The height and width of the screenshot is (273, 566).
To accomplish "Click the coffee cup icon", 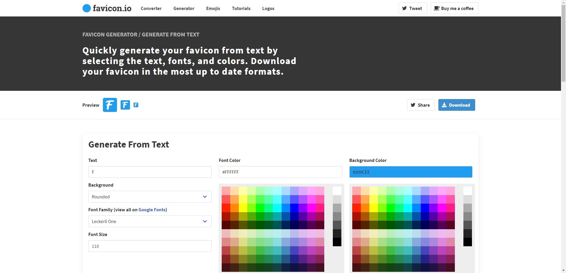I will (437, 8).
